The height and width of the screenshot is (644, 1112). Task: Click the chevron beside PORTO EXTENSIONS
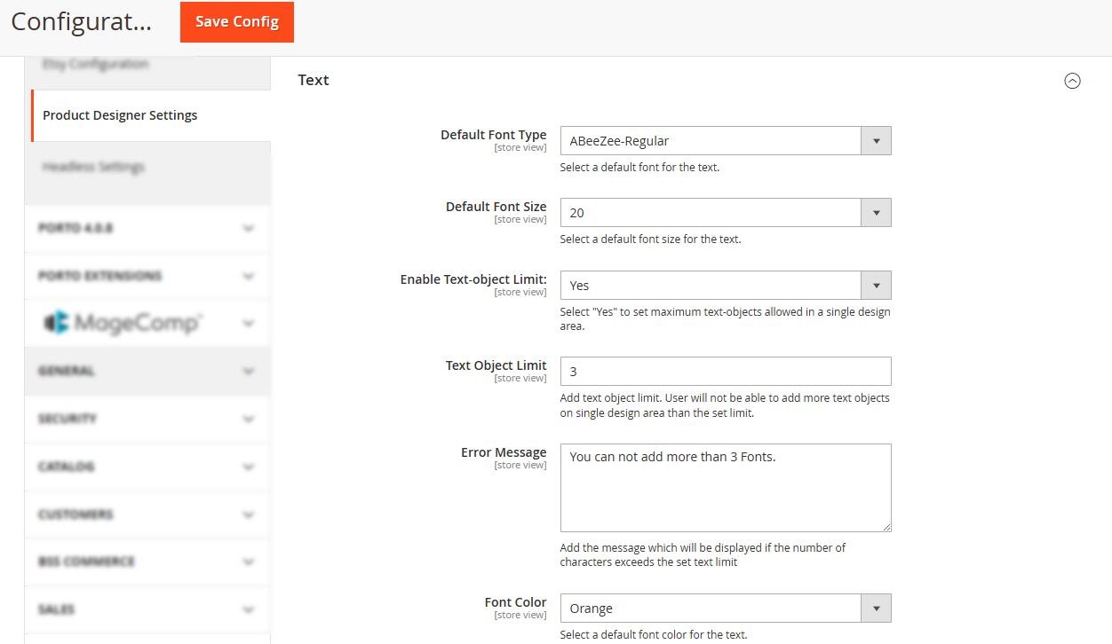coord(248,276)
